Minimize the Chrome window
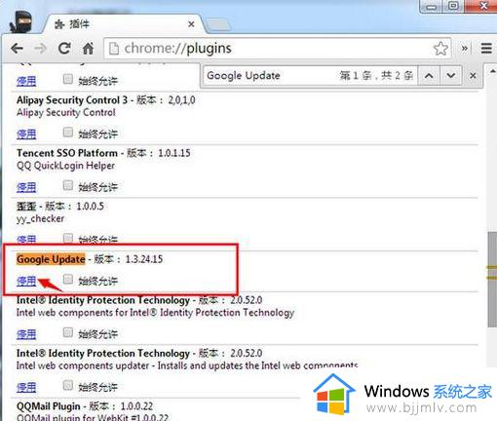This screenshot has width=497, height=421. 432,7
